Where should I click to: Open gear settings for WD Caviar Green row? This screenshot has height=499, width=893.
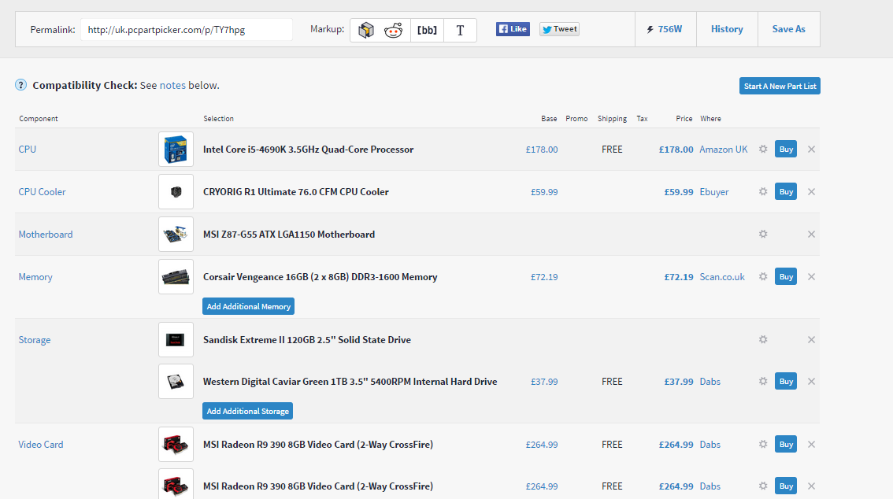(763, 381)
